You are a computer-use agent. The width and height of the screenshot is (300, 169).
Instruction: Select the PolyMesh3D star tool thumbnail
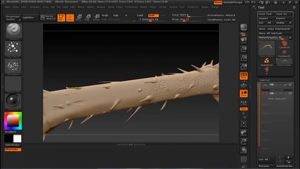click(284, 54)
